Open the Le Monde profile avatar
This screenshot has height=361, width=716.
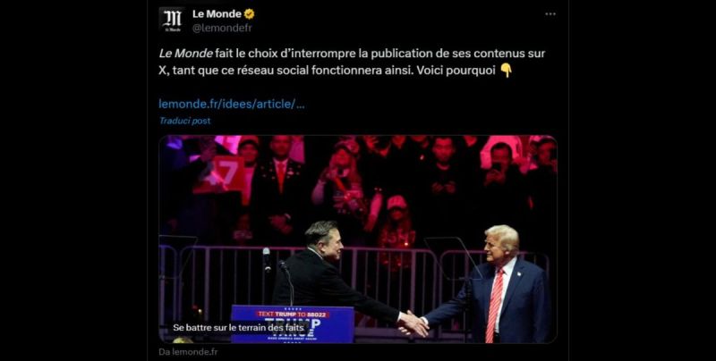172,20
